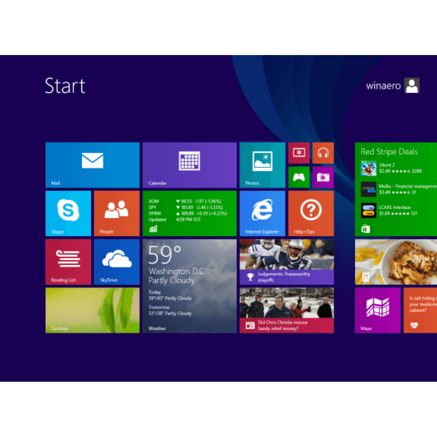Image resolution: width=437 pixels, height=437 pixels.
Task: Open the purple Camera tile
Action: (x=323, y=177)
